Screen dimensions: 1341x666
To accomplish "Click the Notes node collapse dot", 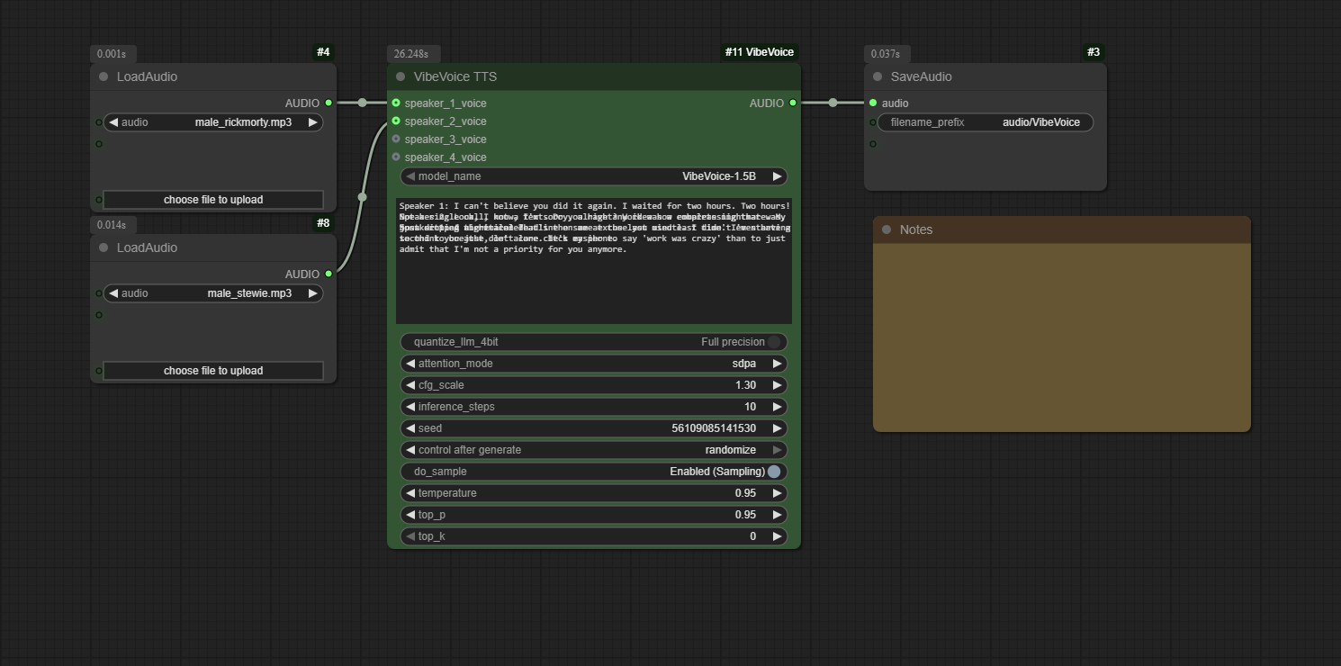I will (886, 229).
